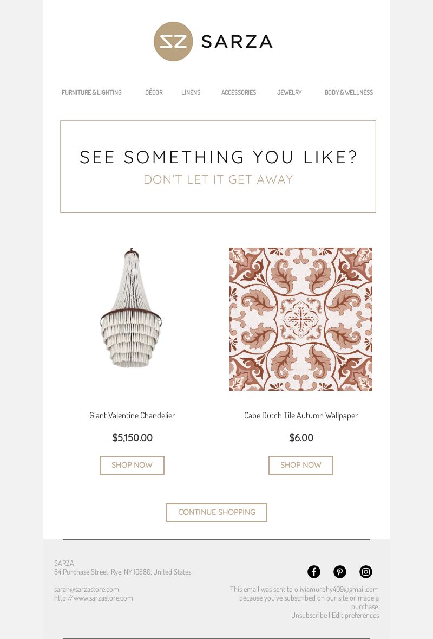Click the Continue Shopping button
The image size is (433, 639).
coord(216,512)
